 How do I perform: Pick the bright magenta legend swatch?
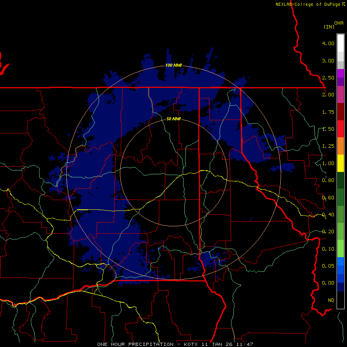click(340, 73)
